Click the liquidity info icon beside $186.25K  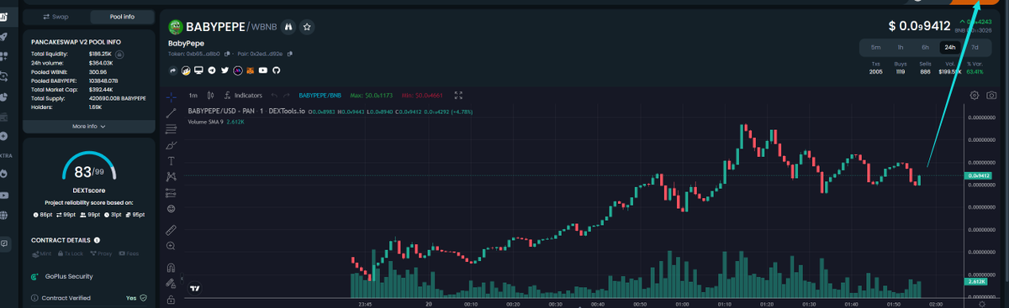(x=119, y=54)
